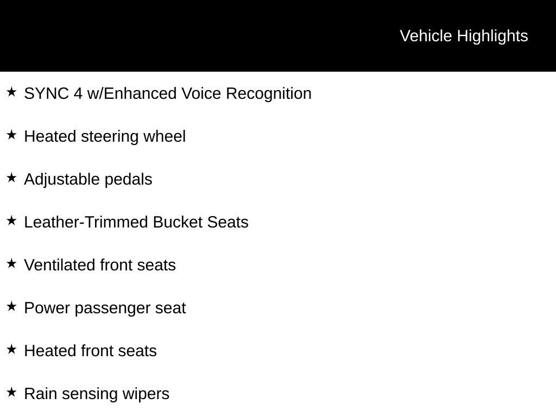Open the Leather-Trimmed Bucket Seats item

click(136, 222)
